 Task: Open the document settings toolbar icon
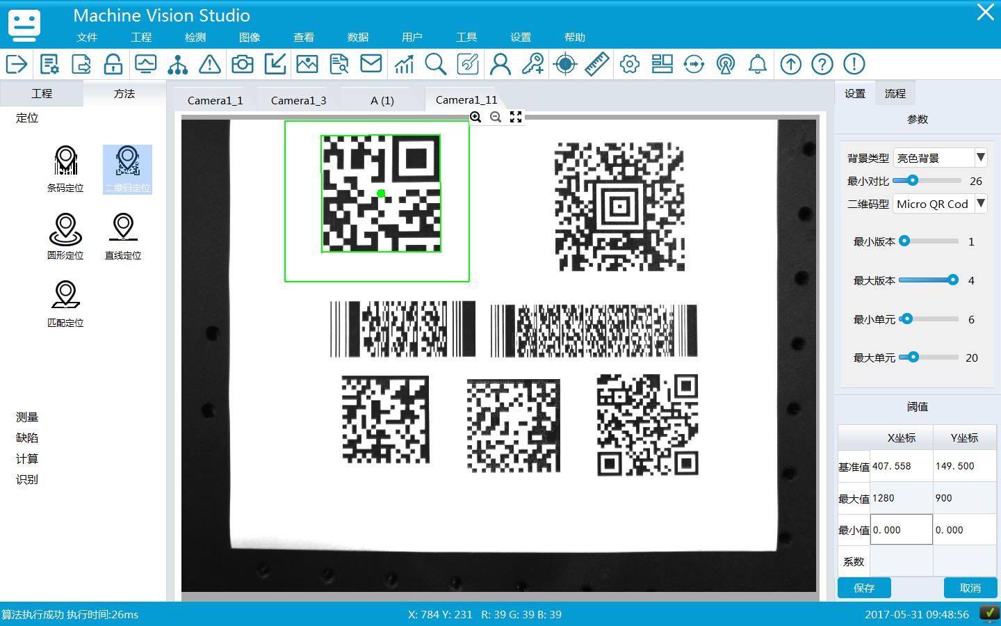click(x=49, y=64)
